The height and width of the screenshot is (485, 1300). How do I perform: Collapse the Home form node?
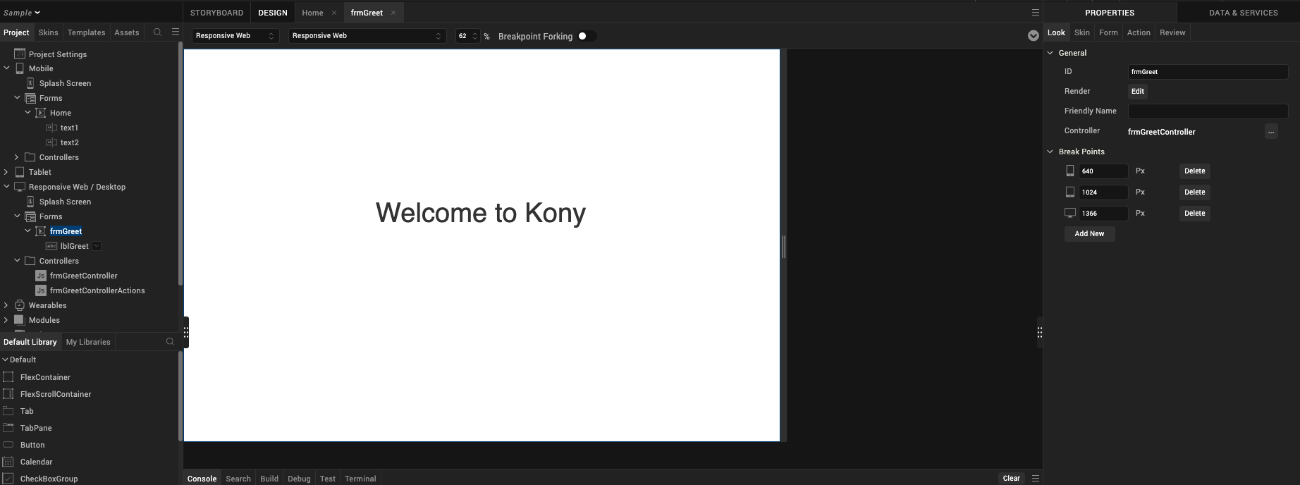point(27,113)
